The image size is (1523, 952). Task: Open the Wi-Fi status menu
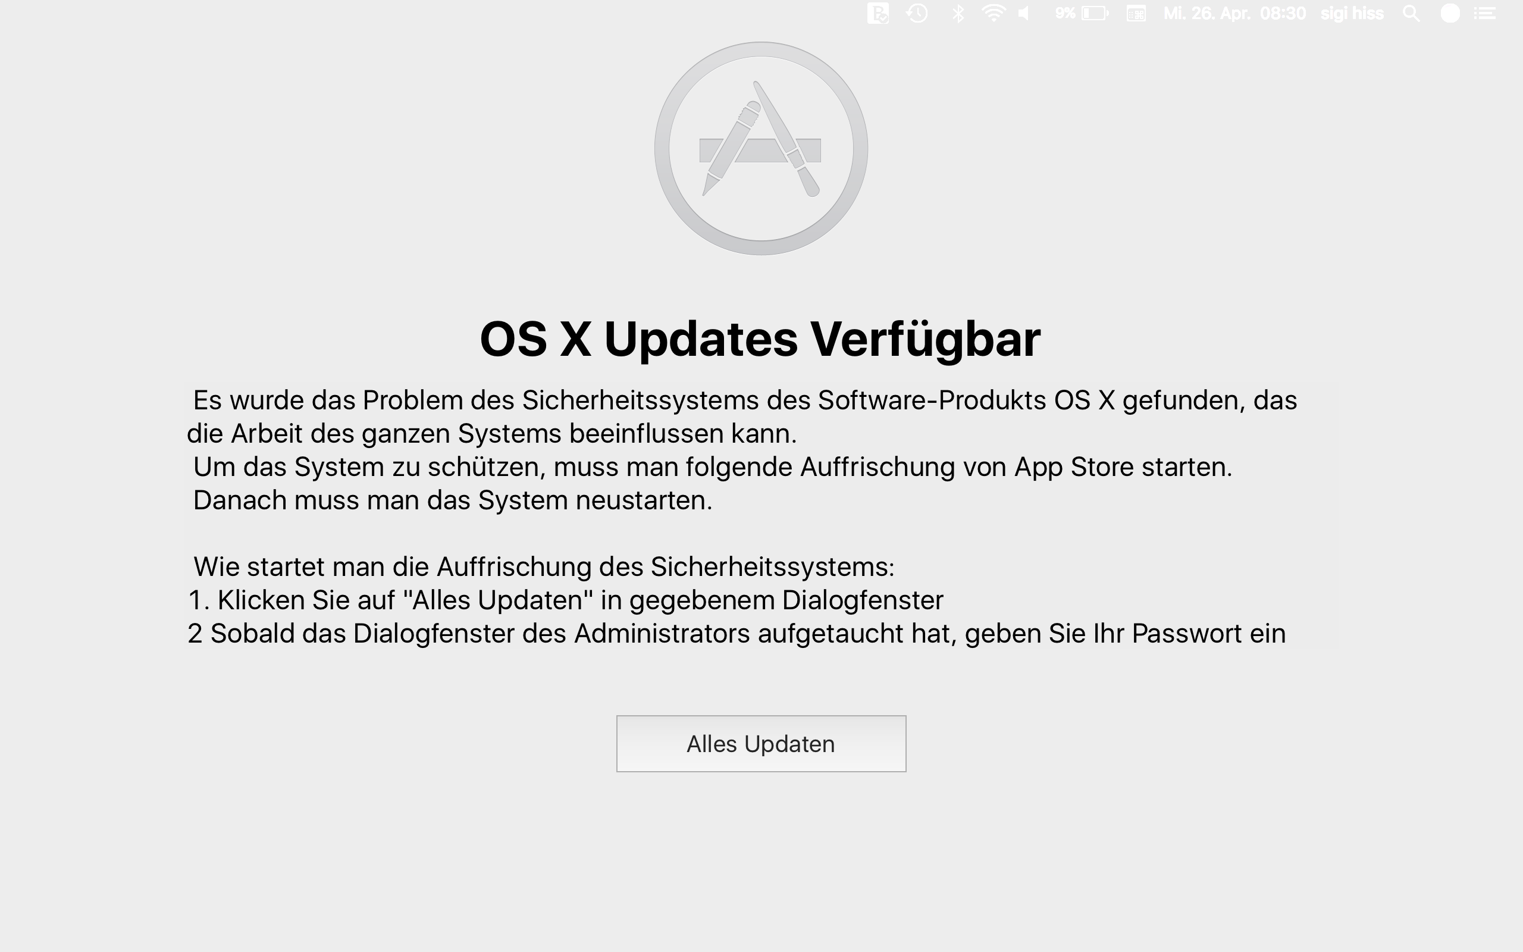coord(994,13)
